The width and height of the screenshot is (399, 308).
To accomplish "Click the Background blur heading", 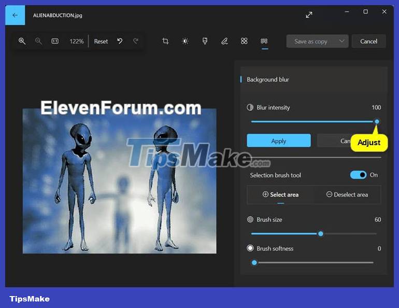I will [268, 80].
